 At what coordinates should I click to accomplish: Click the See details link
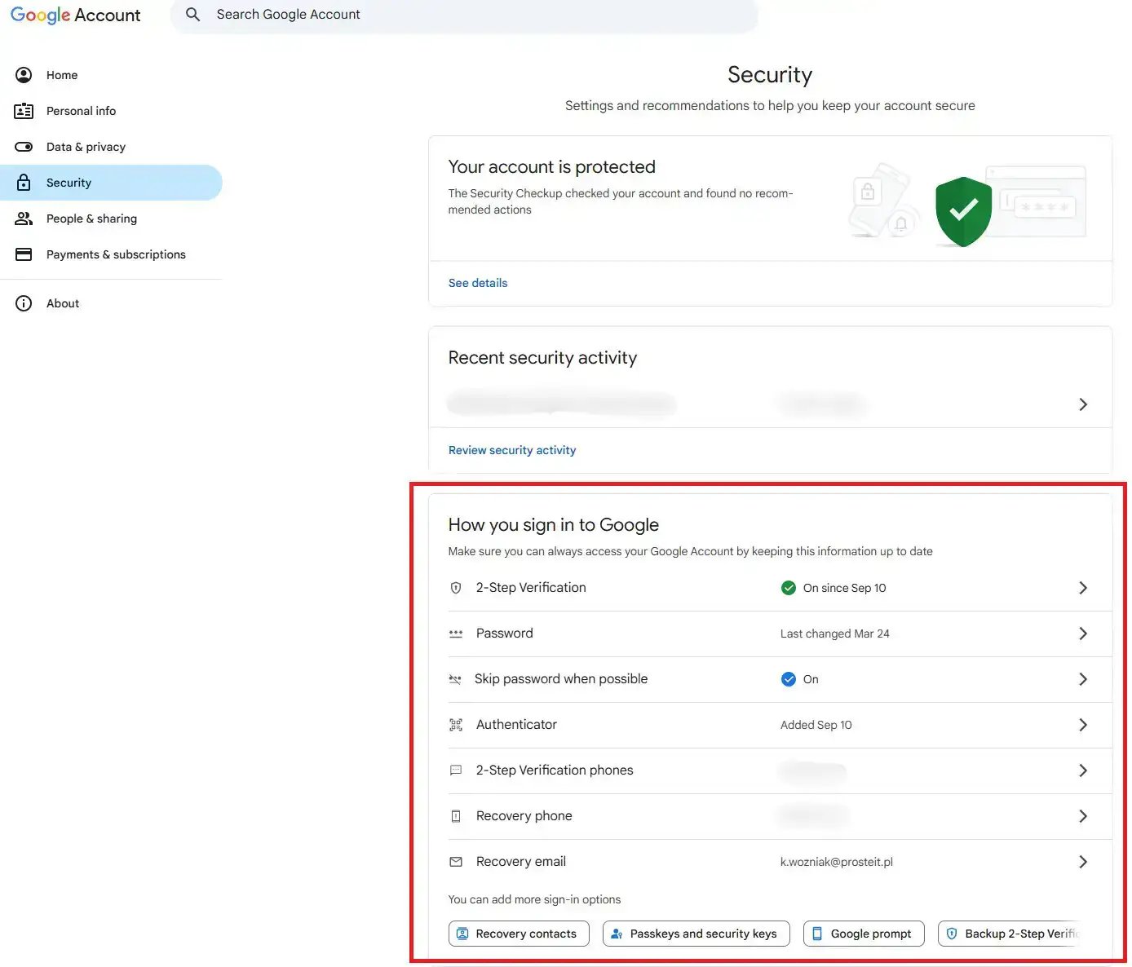[478, 283]
